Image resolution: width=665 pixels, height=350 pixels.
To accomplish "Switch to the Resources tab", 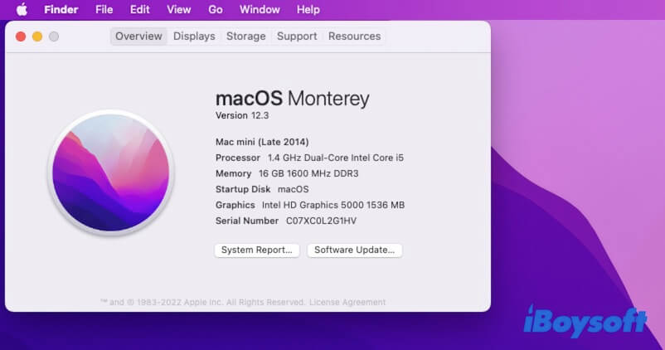I will tap(355, 36).
